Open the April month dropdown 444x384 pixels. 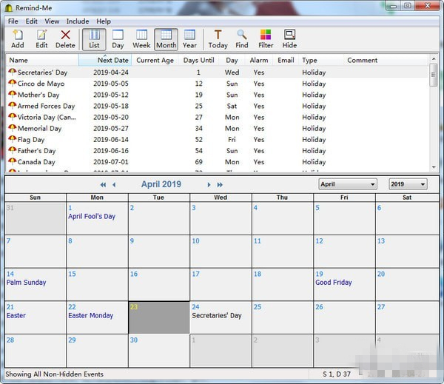point(348,184)
